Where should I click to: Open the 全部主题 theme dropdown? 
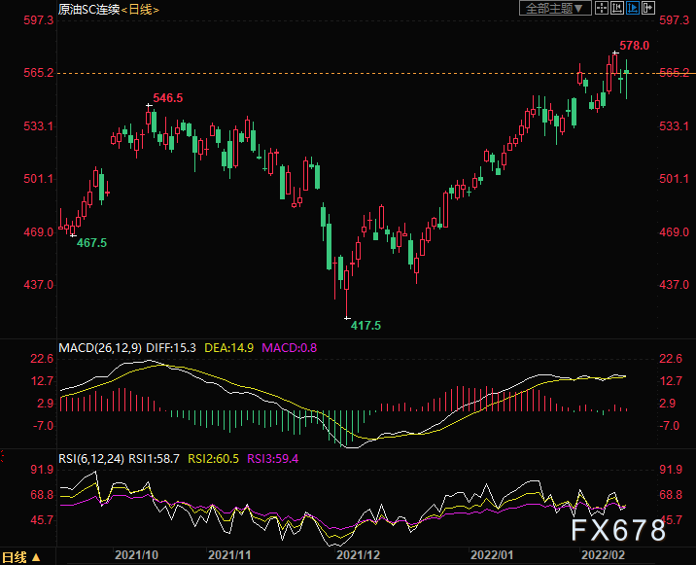pos(555,8)
